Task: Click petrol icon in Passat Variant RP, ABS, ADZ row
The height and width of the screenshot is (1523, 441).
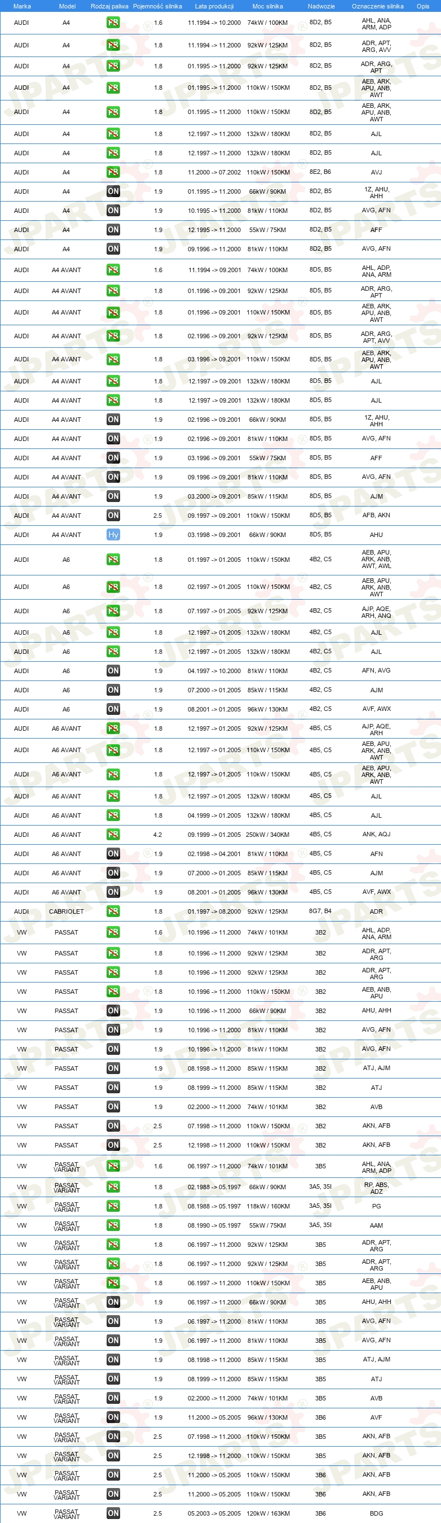Action: tap(113, 1187)
